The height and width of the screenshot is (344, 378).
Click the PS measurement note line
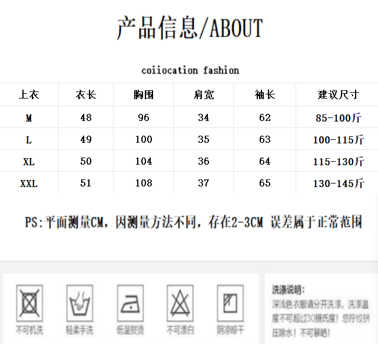[193, 222]
